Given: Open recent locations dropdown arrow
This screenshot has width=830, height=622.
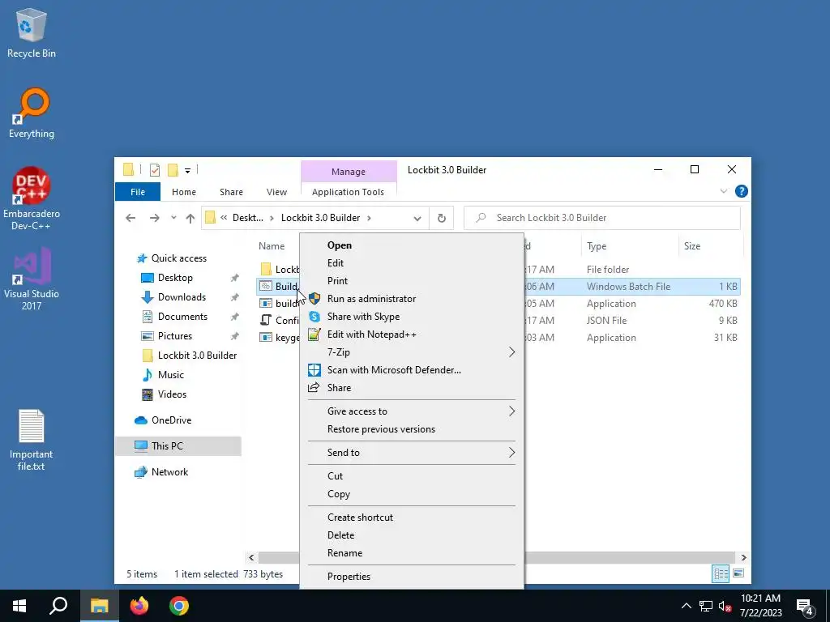Looking at the screenshot, I should pyautogui.click(x=173, y=218).
